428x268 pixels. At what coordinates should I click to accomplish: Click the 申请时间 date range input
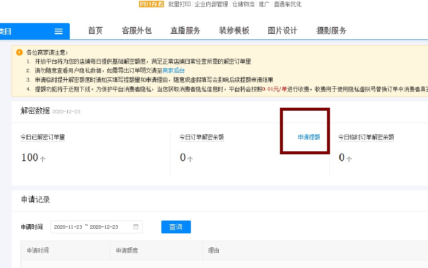(96, 227)
